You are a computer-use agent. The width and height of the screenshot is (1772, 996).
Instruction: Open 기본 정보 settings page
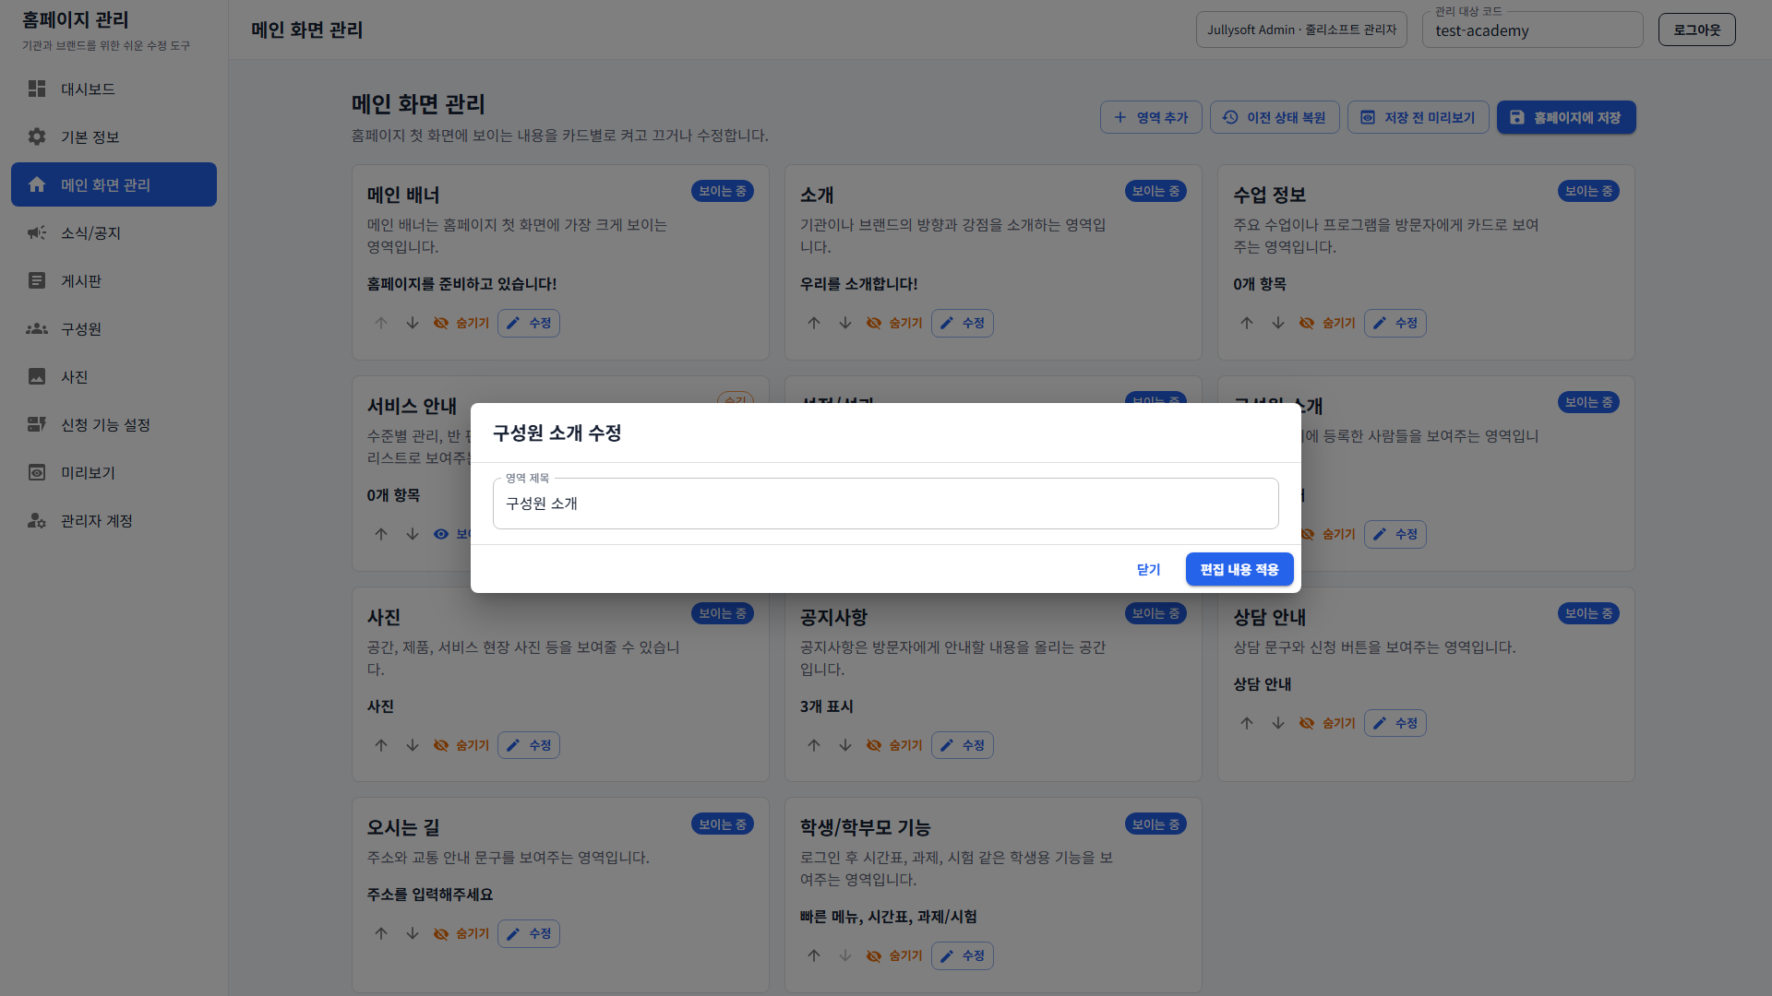click(x=114, y=136)
